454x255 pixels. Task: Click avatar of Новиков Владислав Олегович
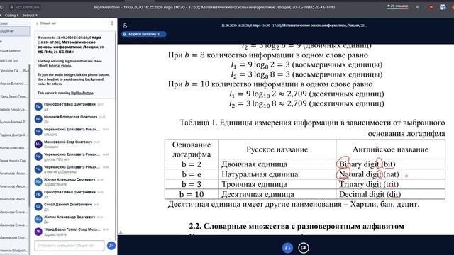[x=38, y=119]
